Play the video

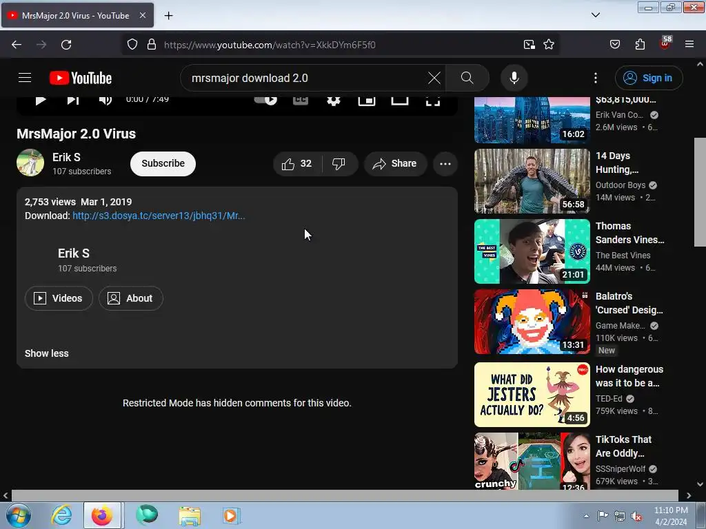coord(41,101)
